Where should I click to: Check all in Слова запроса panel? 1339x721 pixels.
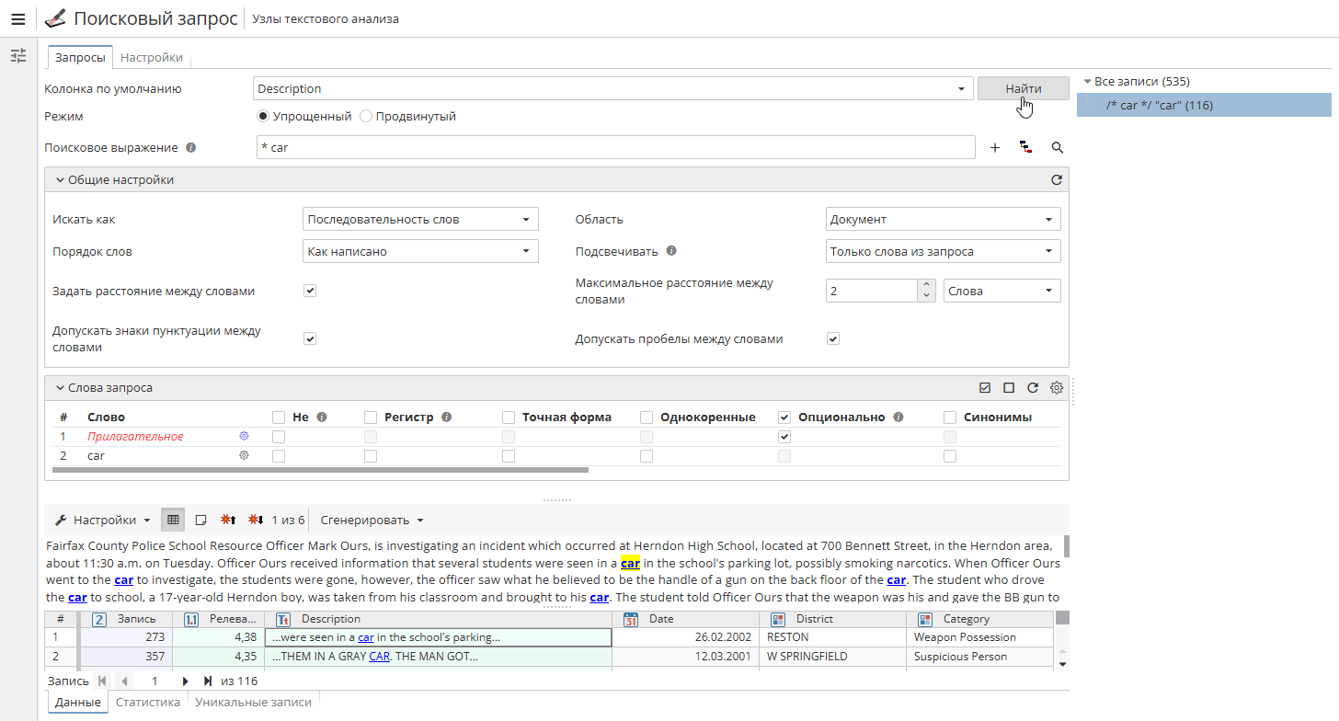985,388
